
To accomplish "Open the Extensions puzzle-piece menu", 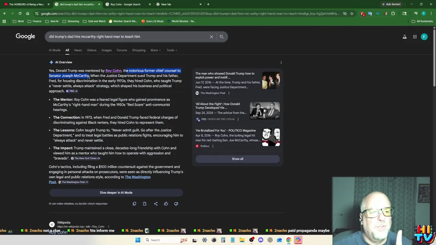I will 393,14.
